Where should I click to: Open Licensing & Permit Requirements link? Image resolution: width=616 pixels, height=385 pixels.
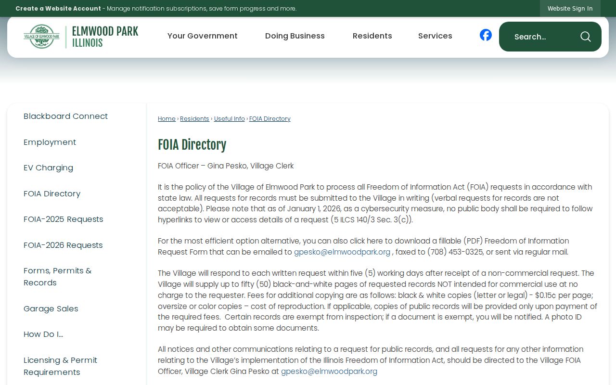point(61,366)
